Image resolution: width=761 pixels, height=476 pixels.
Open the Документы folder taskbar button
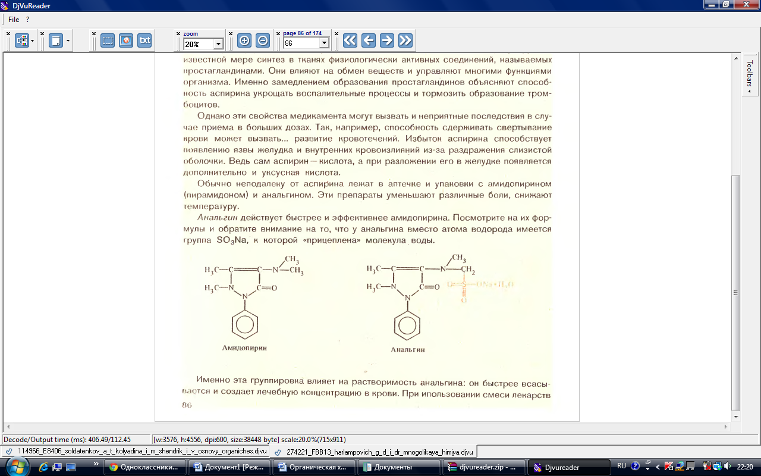coord(399,467)
